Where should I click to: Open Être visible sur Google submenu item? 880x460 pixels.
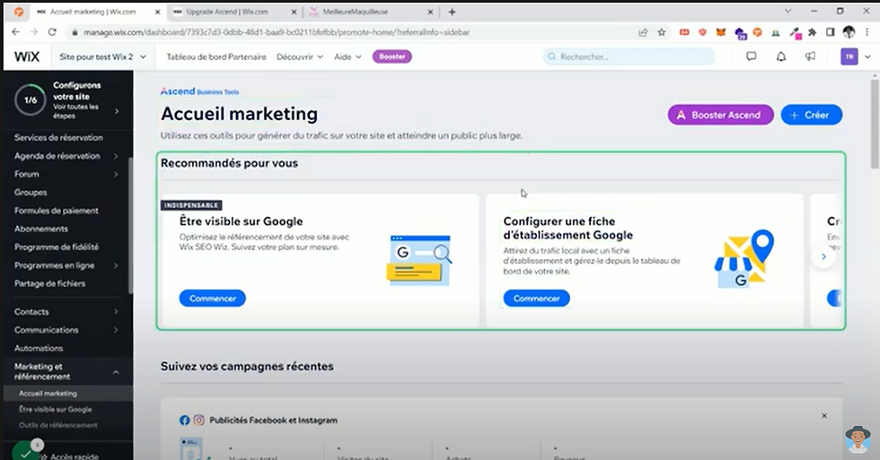[56, 410]
